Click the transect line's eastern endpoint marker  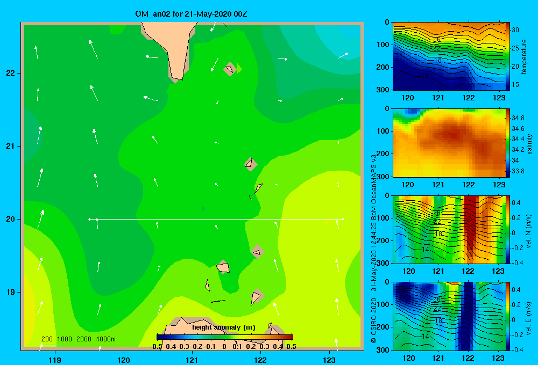343,219
